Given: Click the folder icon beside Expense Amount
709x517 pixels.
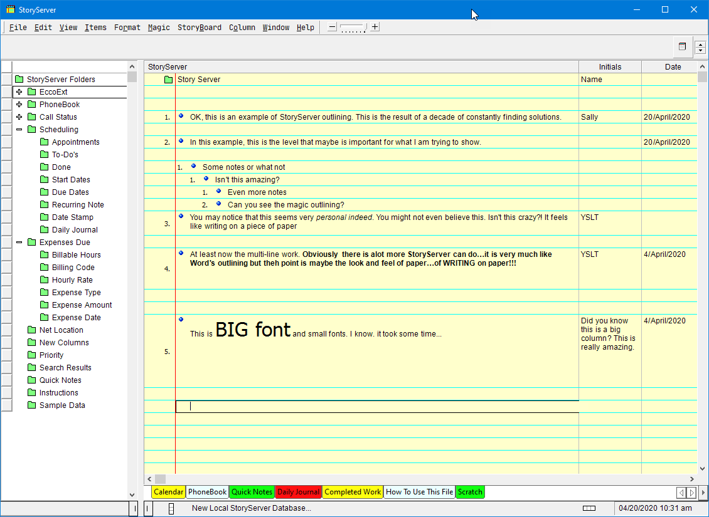Looking at the screenshot, I should [x=45, y=305].
